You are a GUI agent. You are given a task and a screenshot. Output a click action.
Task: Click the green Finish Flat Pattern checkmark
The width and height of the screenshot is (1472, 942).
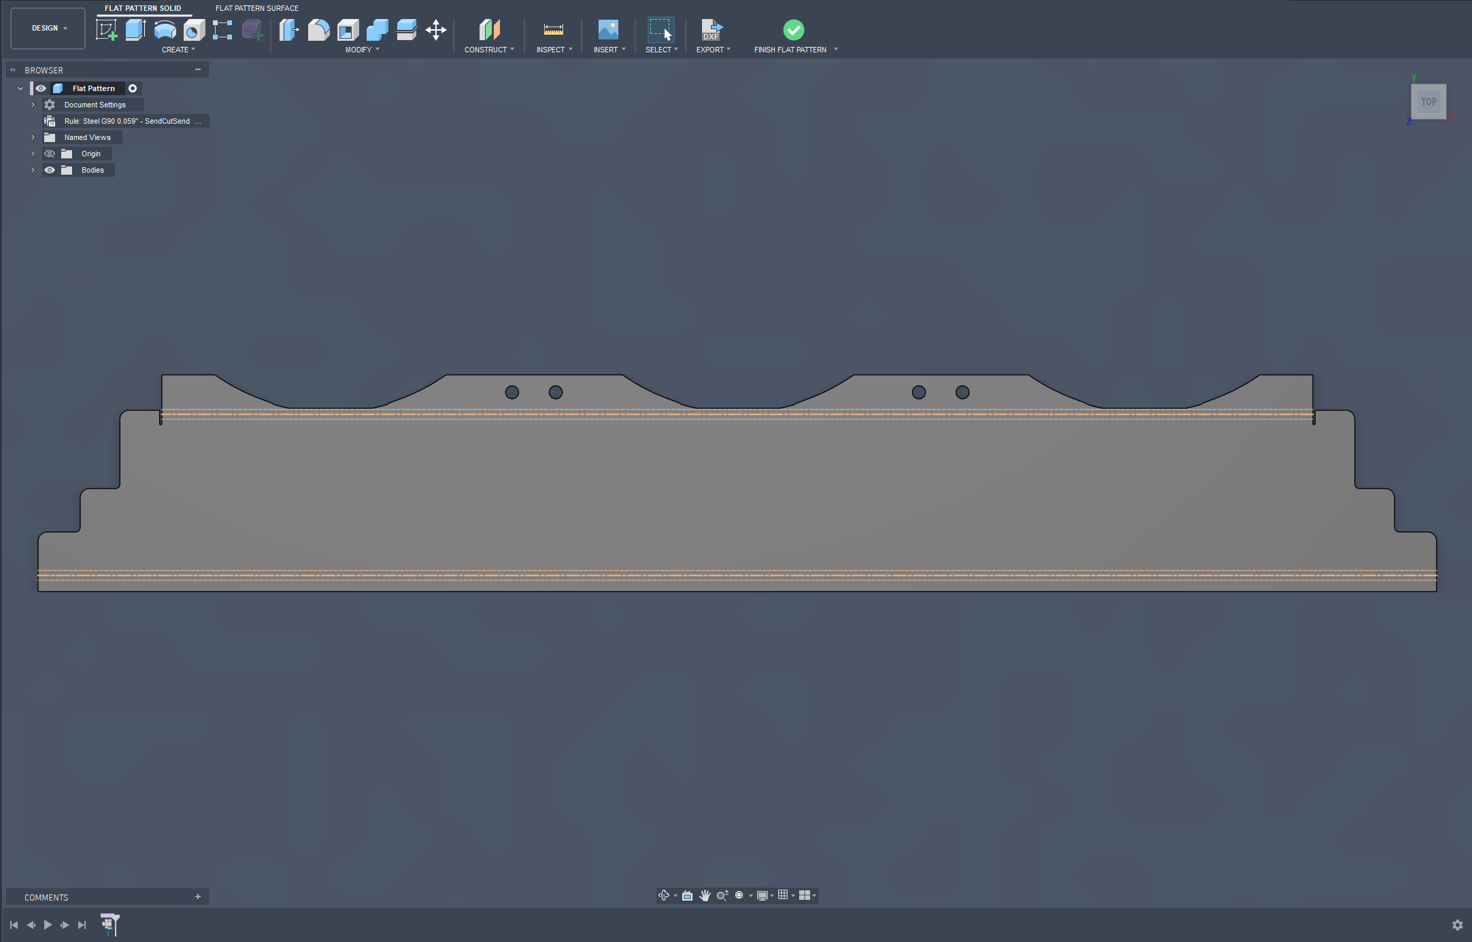point(793,30)
